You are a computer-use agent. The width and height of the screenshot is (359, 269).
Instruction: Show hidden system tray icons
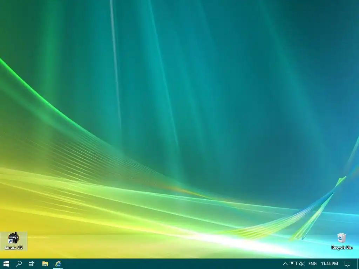tap(285, 264)
